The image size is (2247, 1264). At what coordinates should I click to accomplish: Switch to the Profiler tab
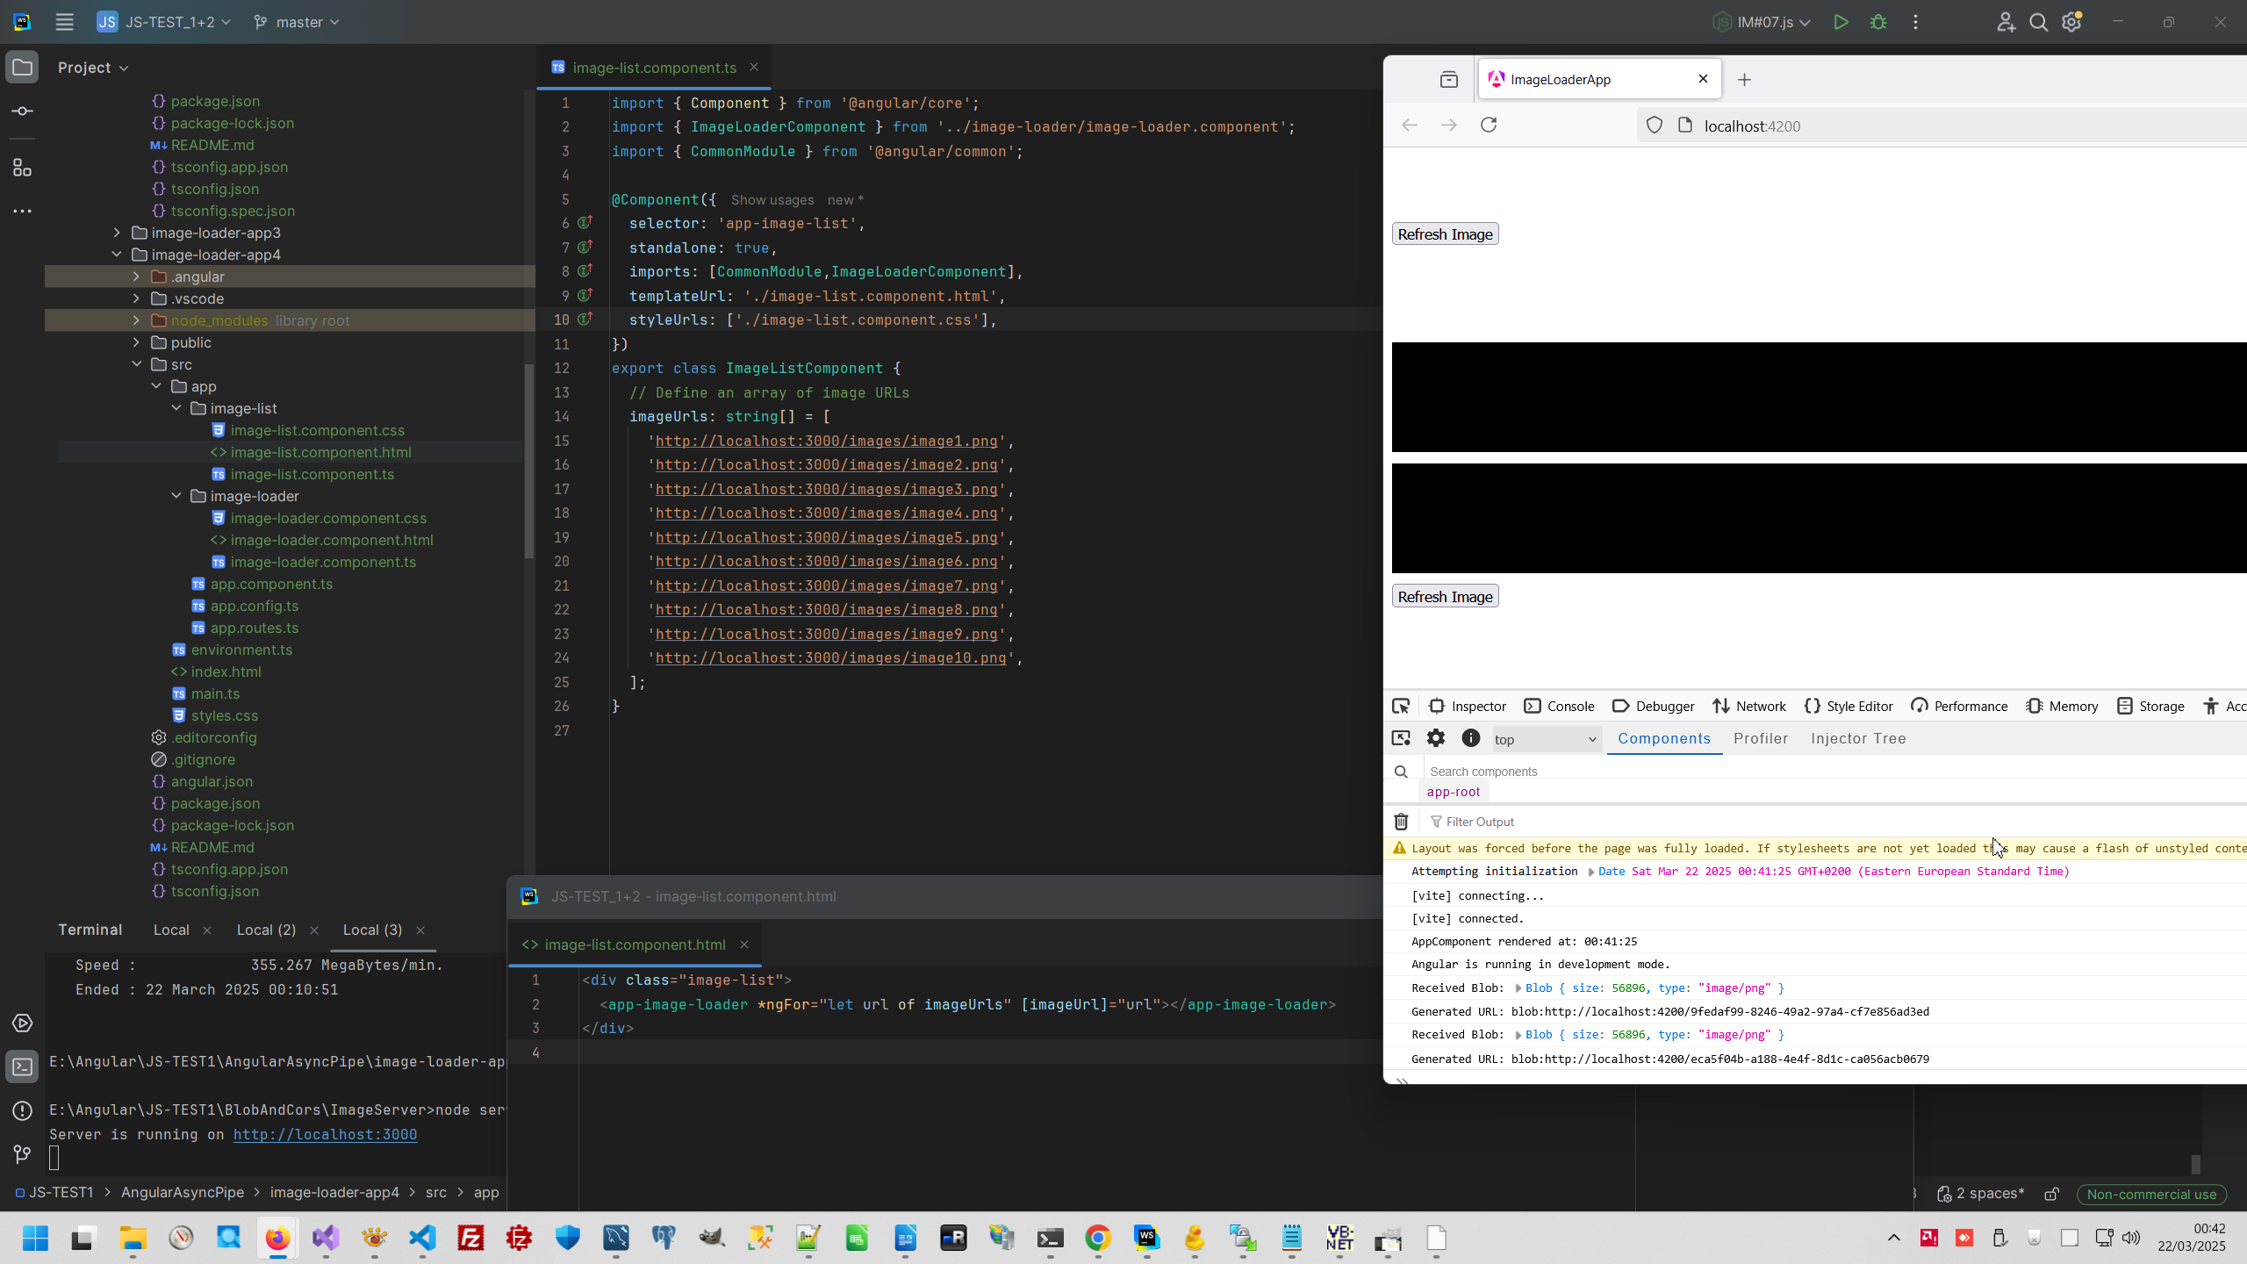tap(1760, 738)
